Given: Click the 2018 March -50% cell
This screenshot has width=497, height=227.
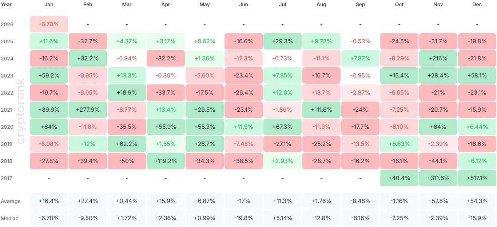Looking at the screenshot, I should point(127,161).
